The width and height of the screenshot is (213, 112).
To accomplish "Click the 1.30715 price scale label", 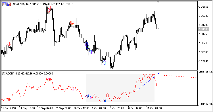I will tap(204, 43).
